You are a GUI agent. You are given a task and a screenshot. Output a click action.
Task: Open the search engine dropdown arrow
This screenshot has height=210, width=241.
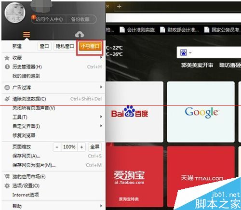[190, 52]
